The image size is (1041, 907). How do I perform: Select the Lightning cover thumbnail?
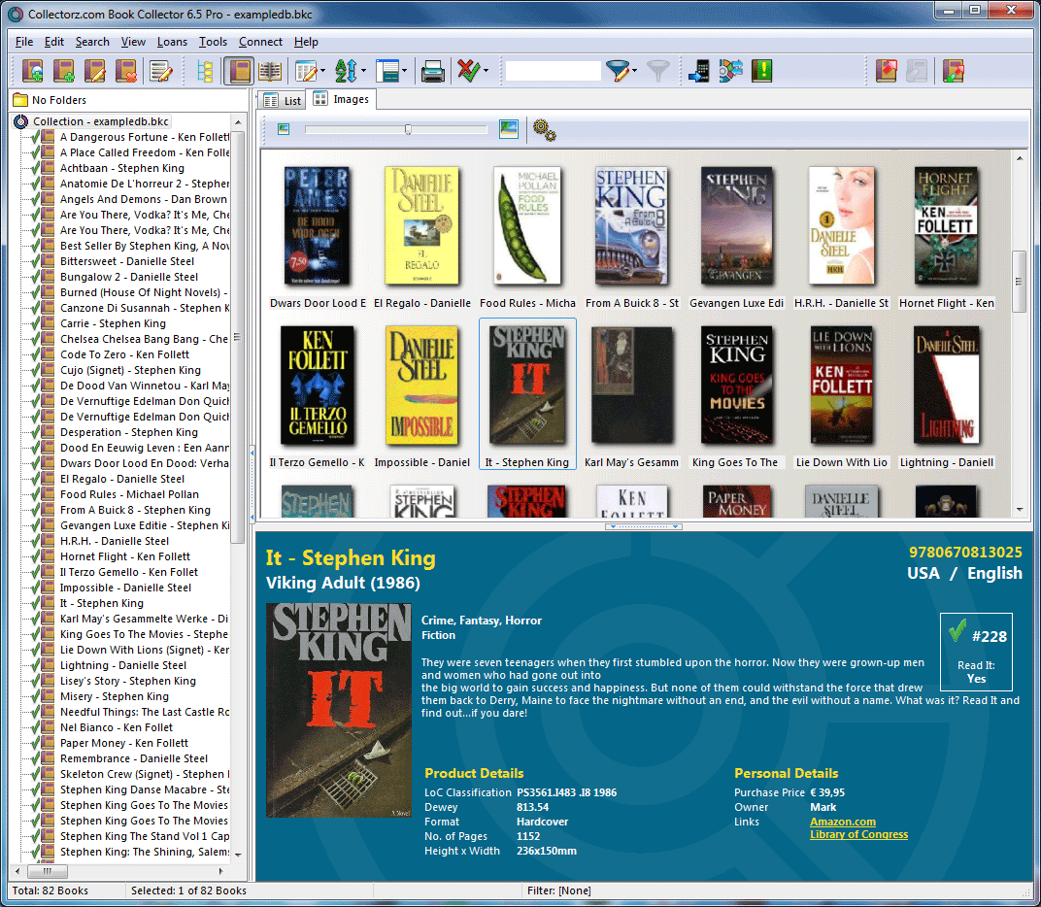[946, 386]
